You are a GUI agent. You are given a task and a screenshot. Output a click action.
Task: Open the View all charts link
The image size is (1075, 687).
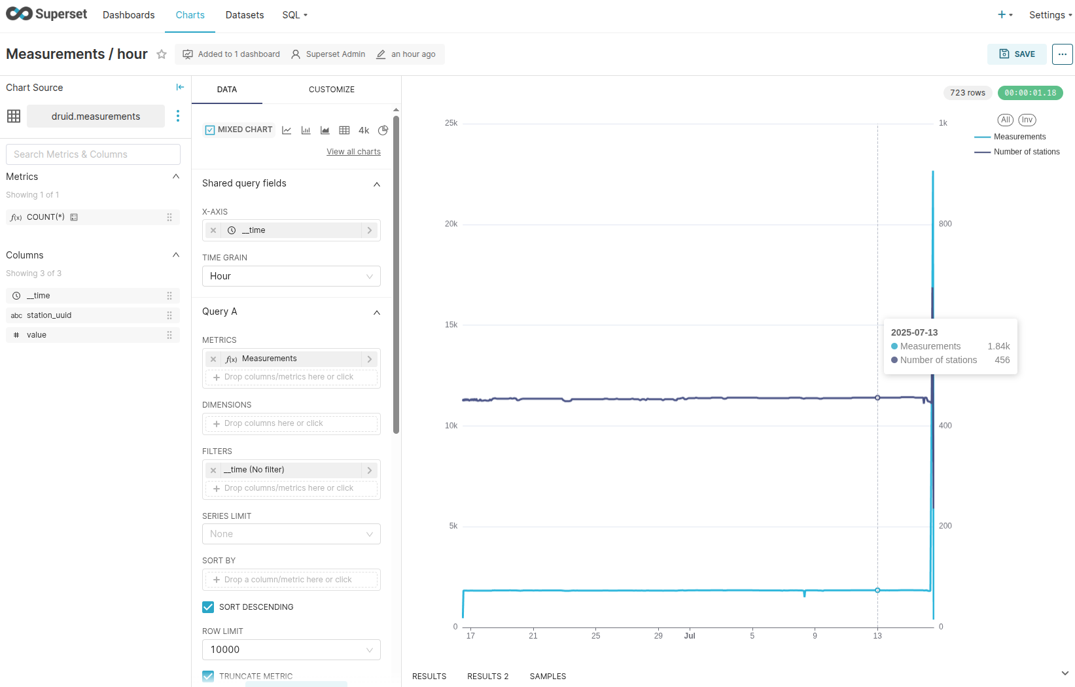353,152
